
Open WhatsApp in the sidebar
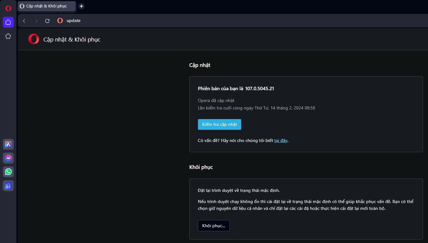8,172
